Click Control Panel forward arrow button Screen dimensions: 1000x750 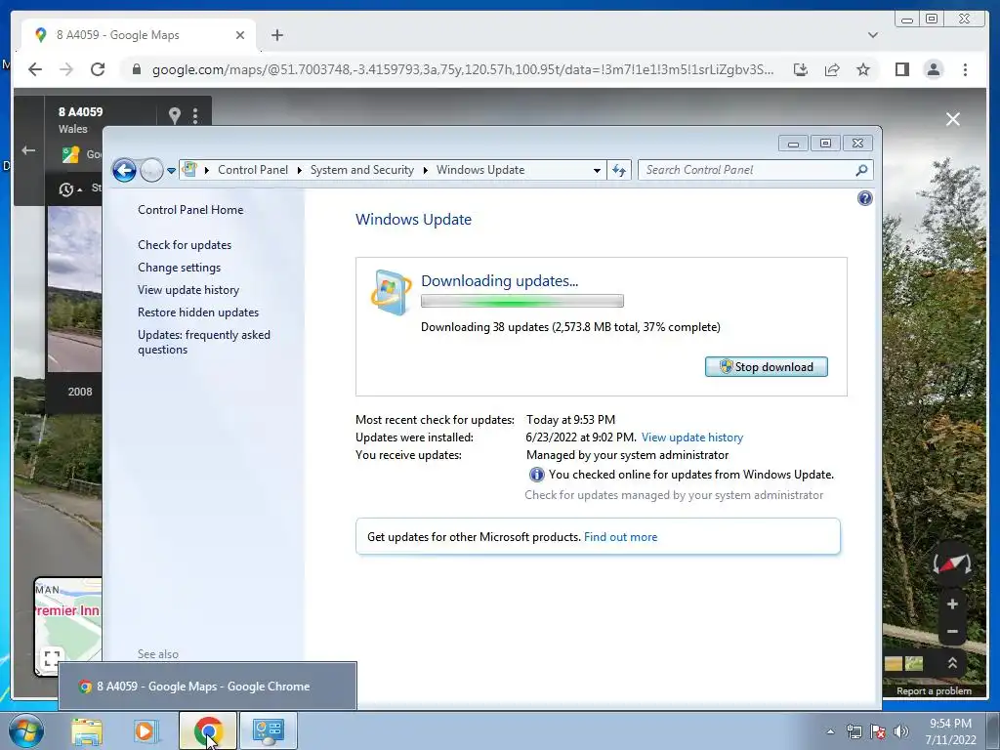(x=151, y=170)
